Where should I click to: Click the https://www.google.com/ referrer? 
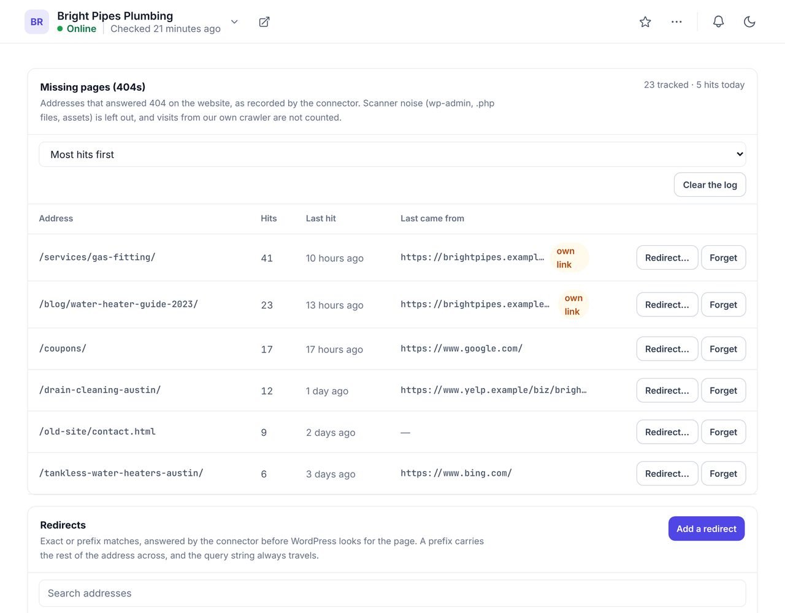pos(461,349)
